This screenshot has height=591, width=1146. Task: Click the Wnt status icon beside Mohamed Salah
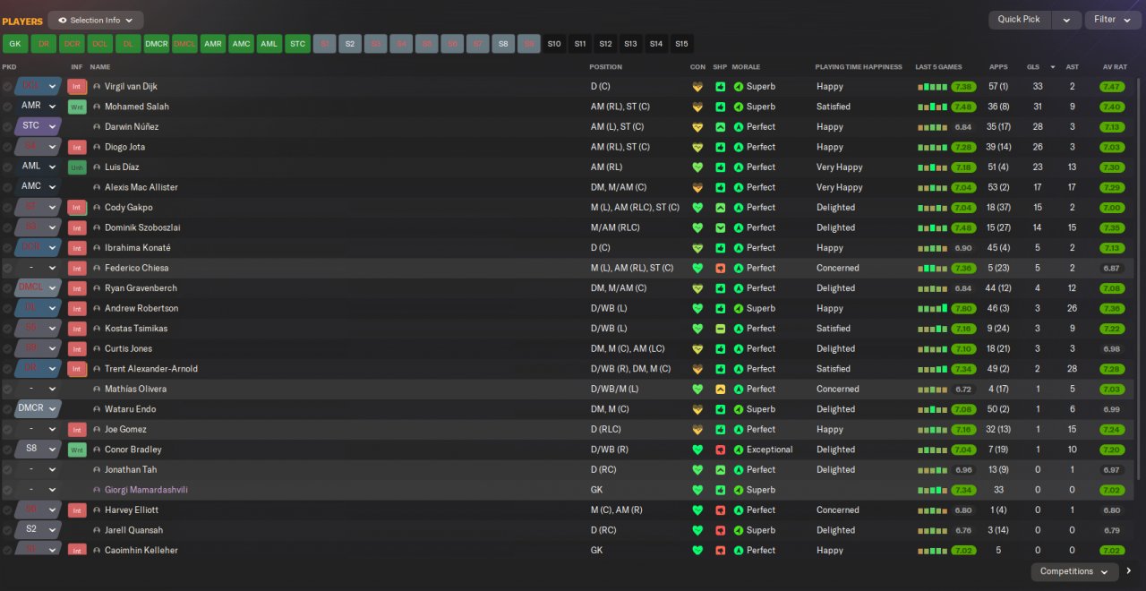coord(77,107)
